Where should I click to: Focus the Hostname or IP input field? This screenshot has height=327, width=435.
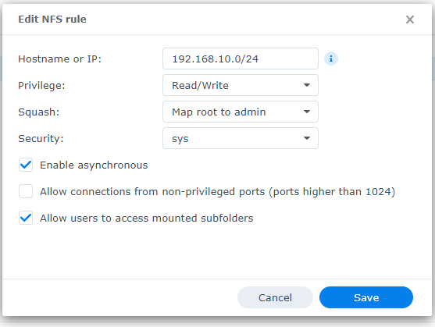(241, 59)
